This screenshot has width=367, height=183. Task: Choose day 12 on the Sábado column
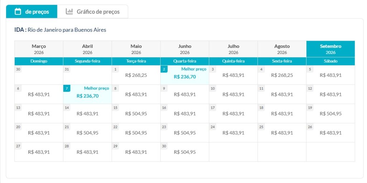coord(330,94)
